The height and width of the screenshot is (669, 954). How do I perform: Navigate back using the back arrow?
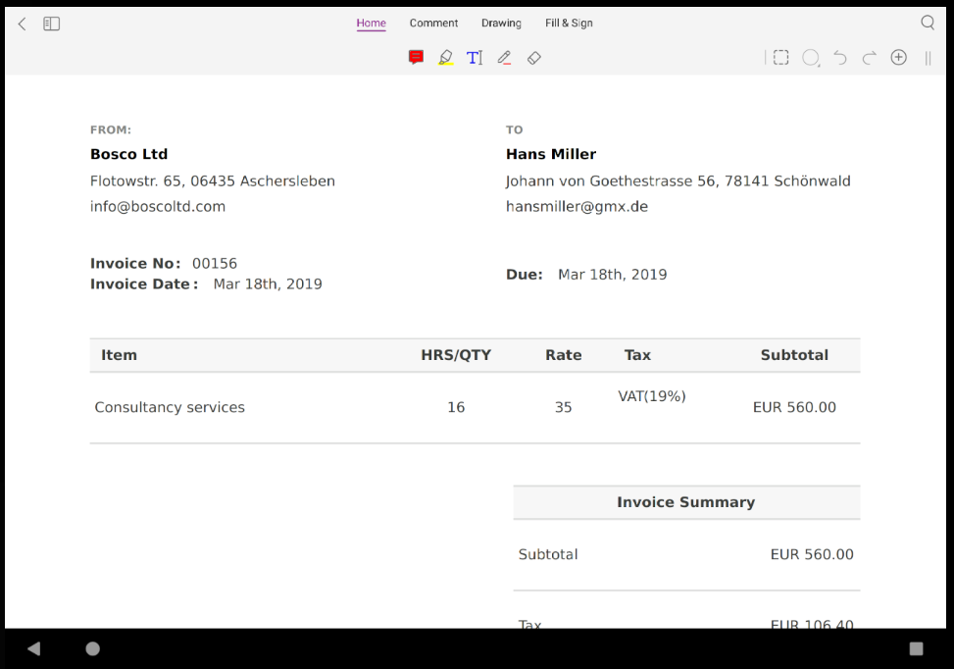pyautogui.click(x=21, y=23)
